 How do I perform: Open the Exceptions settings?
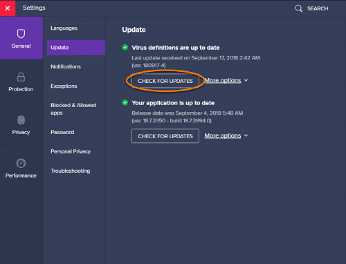64,86
